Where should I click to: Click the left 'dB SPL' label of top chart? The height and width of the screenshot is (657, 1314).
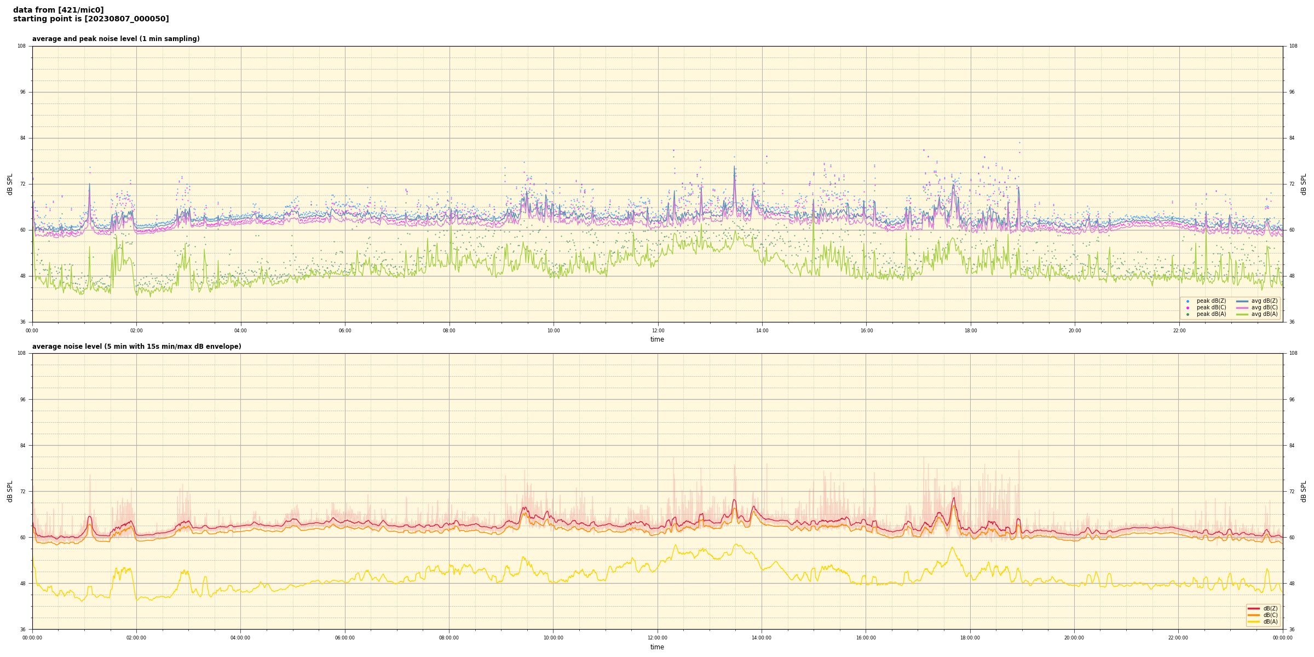[x=10, y=184]
